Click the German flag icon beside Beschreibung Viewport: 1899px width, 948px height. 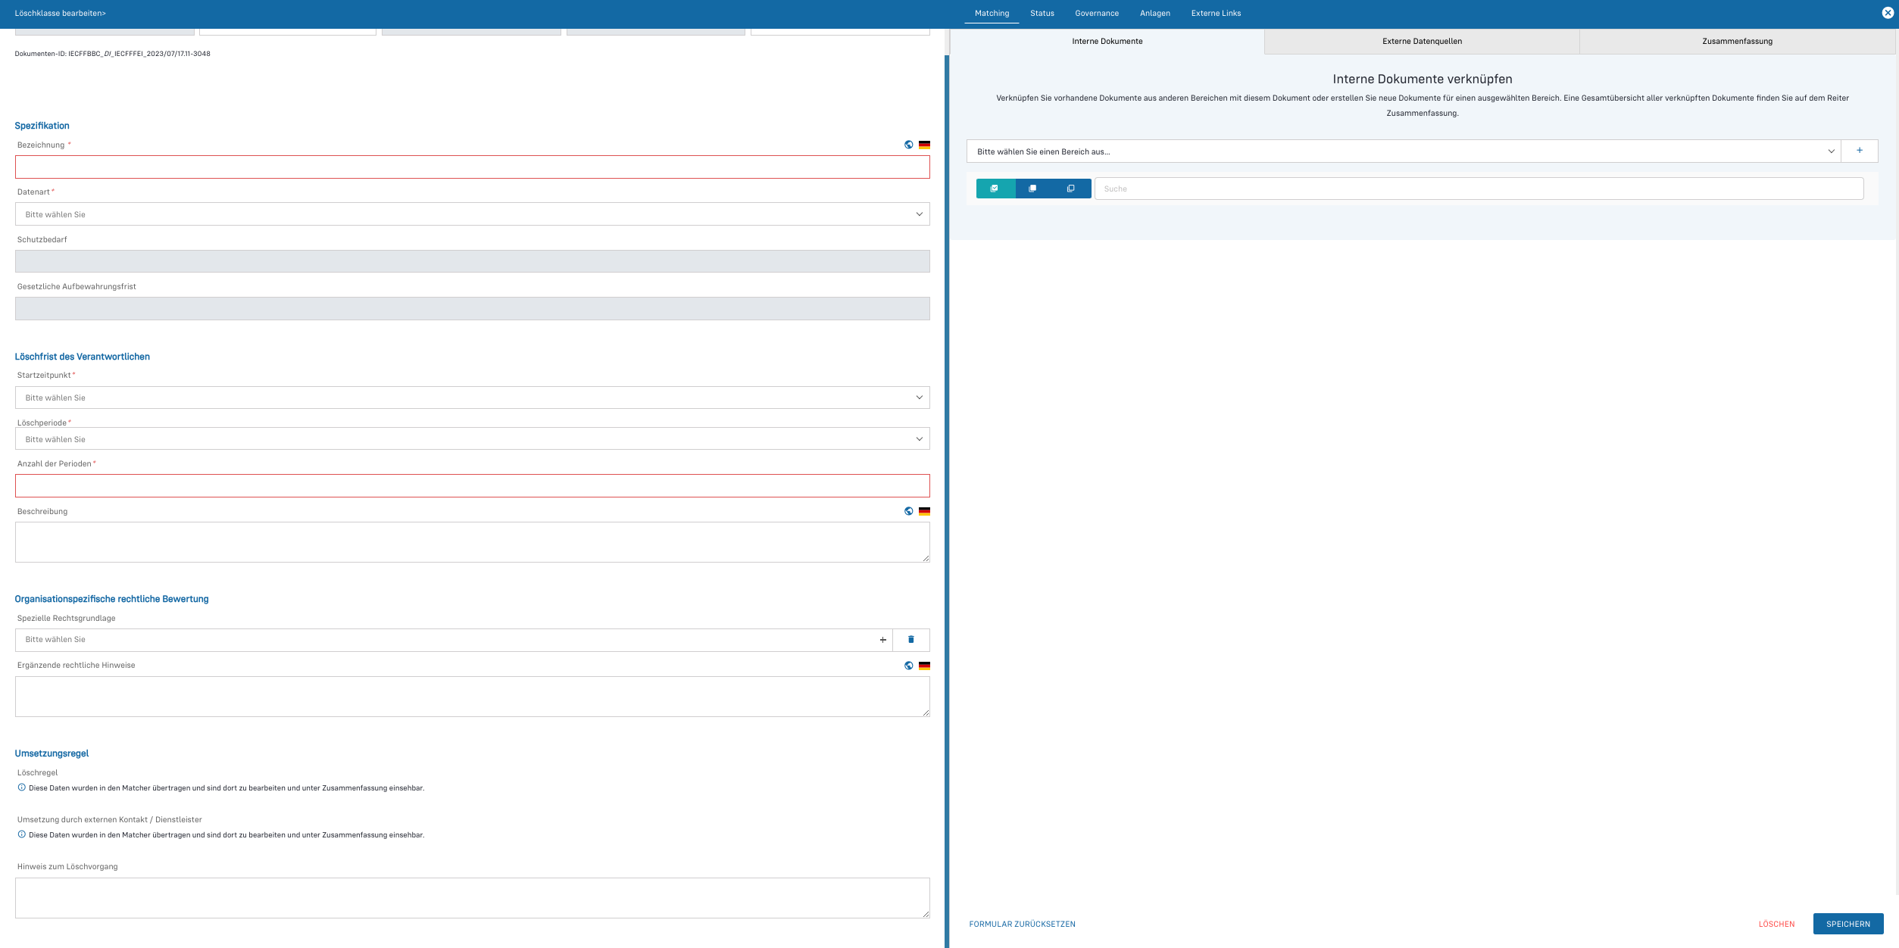click(x=924, y=511)
